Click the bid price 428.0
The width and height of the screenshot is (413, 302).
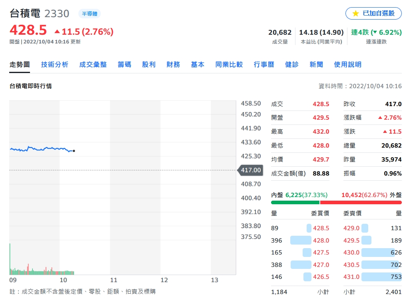coord(321,240)
